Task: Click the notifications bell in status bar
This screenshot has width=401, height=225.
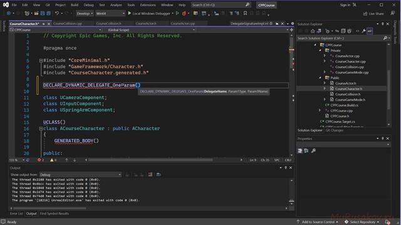Action: click(388, 222)
